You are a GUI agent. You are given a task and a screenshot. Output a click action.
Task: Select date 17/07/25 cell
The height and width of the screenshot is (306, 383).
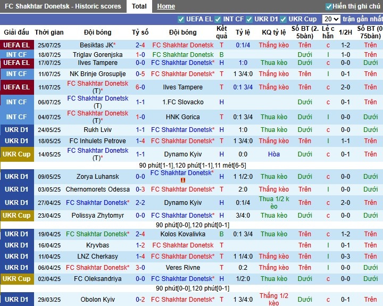(x=49, y=63)
